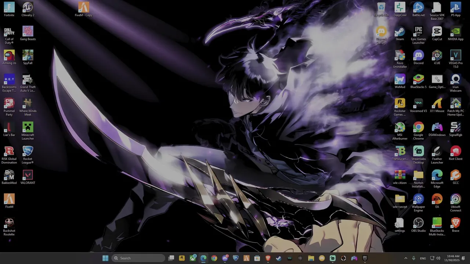
Task: Click the Pummel Party icon
Action: (9, 107)
